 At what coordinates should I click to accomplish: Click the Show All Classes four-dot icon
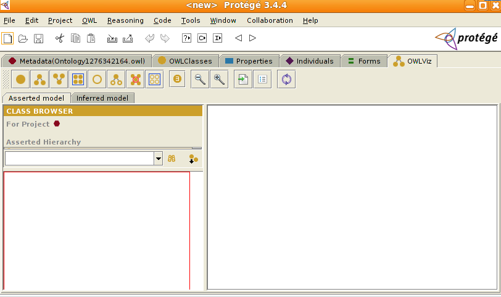click(78, 79)
